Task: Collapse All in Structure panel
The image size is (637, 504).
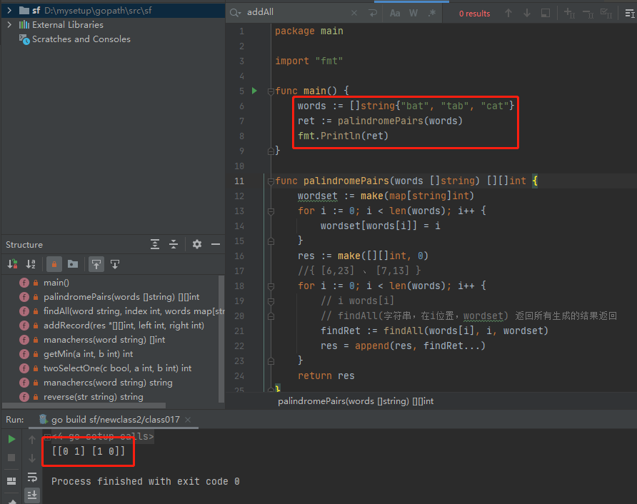Action: [x=174, y=244]
